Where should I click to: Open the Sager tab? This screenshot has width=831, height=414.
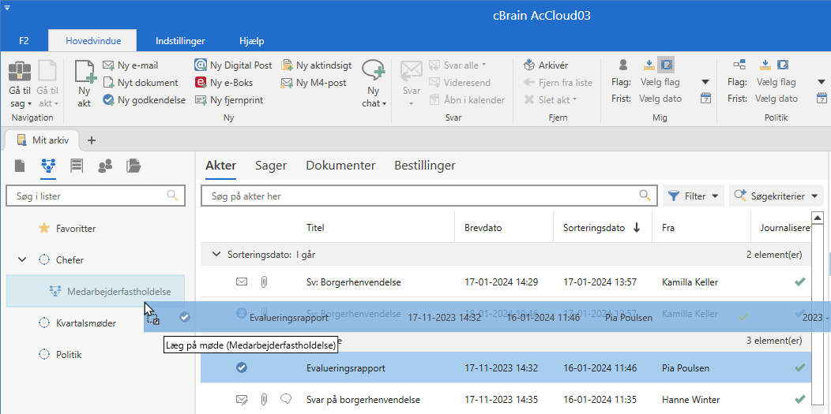tap(270, 166)
